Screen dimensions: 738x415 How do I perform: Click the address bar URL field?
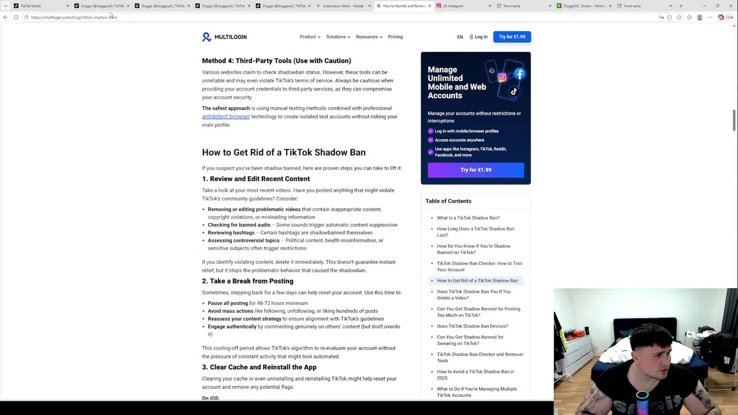click(340, 17)
